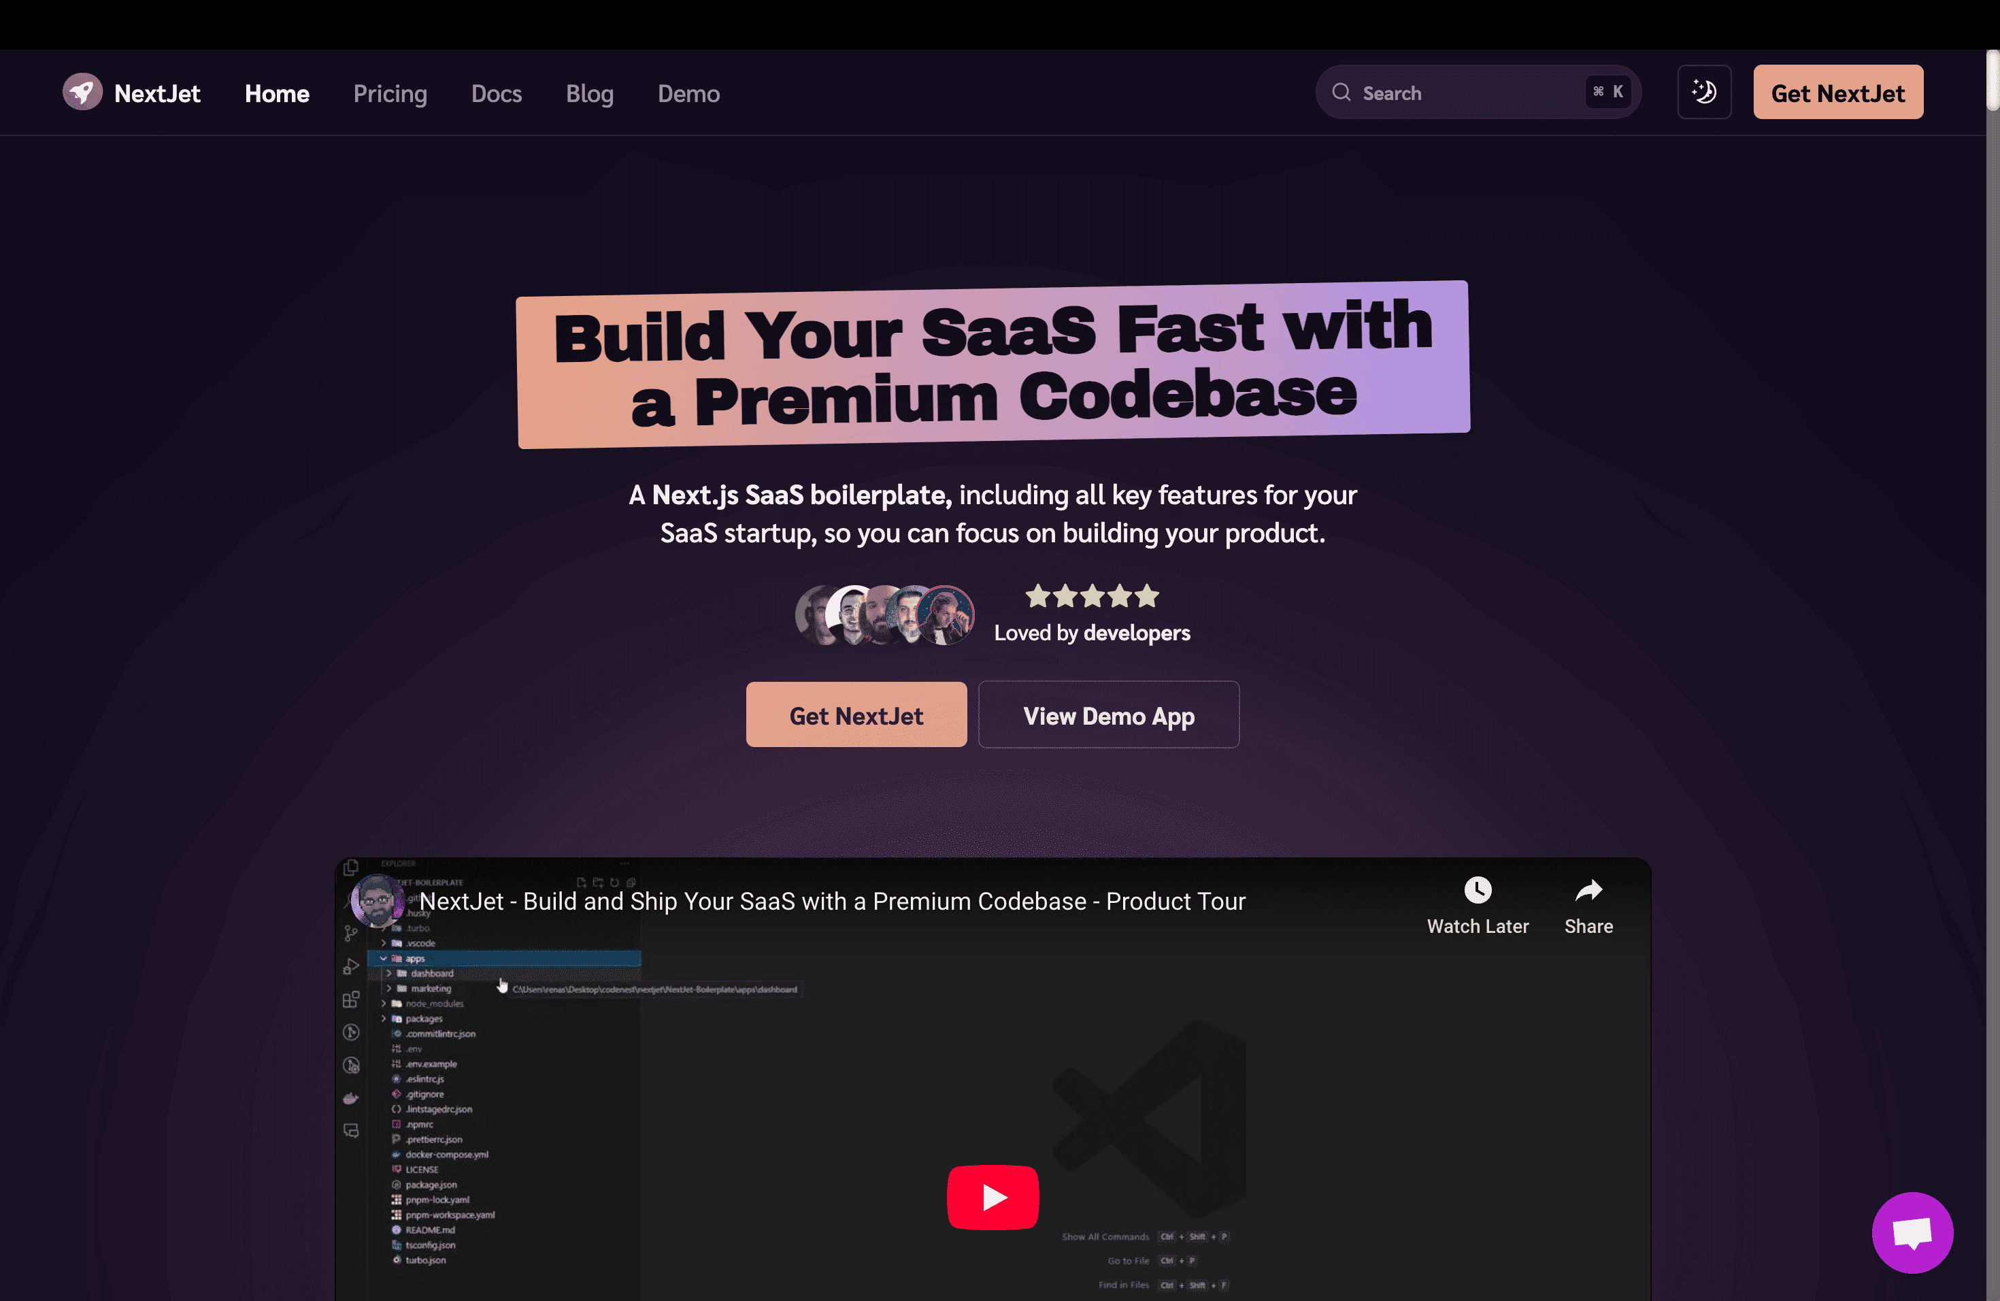Click the Extensions icon in video
This screenshot has width=2000, height=1301.
(x=351, y=1000)
